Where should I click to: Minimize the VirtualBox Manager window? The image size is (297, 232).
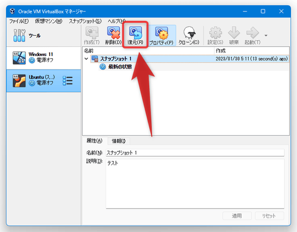point(245,11)
